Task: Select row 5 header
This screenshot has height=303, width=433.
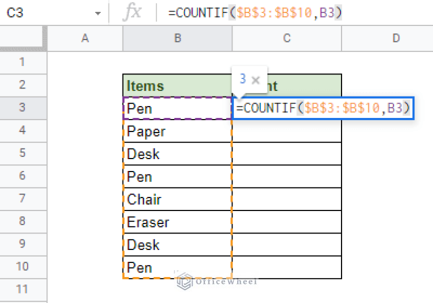Action: tap(23, 153)
